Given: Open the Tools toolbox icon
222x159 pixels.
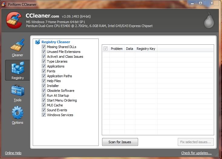Looking at the screenshot, I should click(x=18, y=90).
